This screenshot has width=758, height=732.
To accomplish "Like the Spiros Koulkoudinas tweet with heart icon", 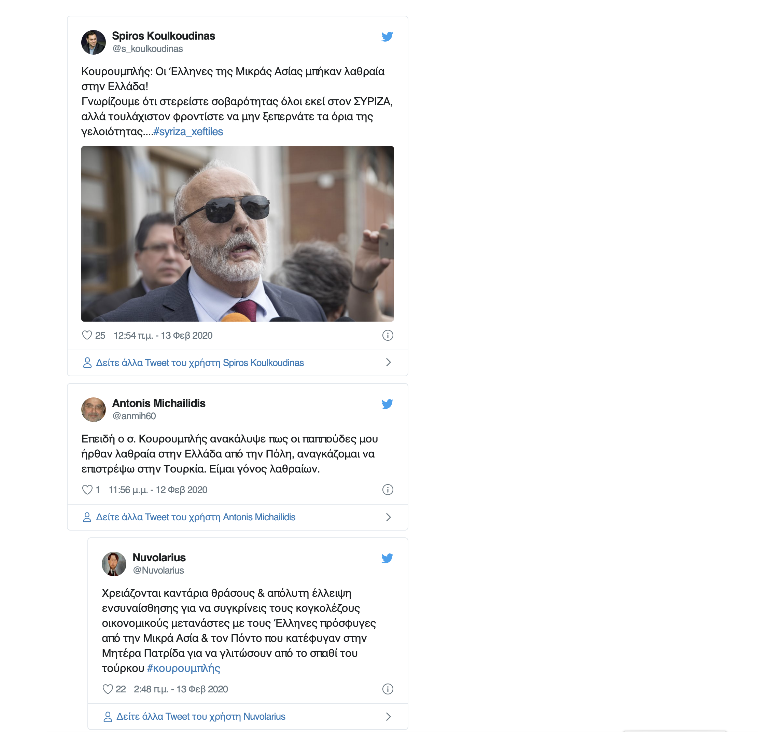I will tap(87, 335).
